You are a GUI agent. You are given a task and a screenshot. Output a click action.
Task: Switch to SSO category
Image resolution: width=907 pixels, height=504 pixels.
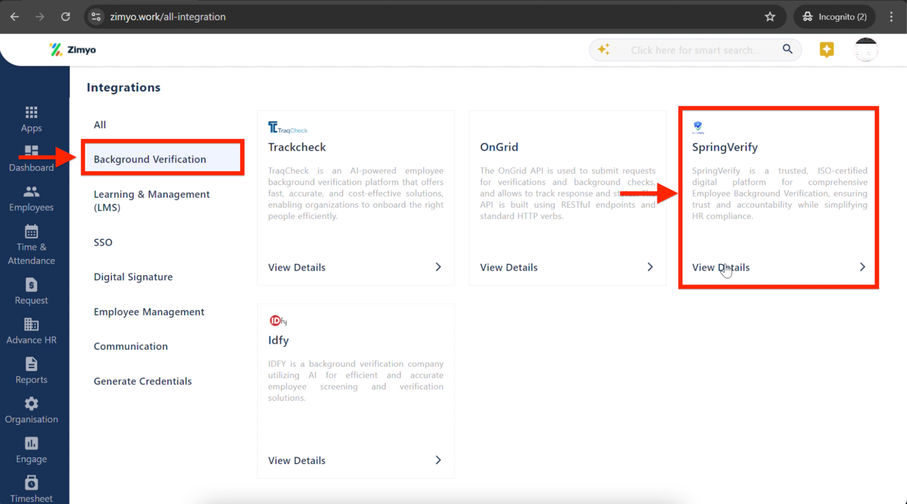tap(103, 242)
